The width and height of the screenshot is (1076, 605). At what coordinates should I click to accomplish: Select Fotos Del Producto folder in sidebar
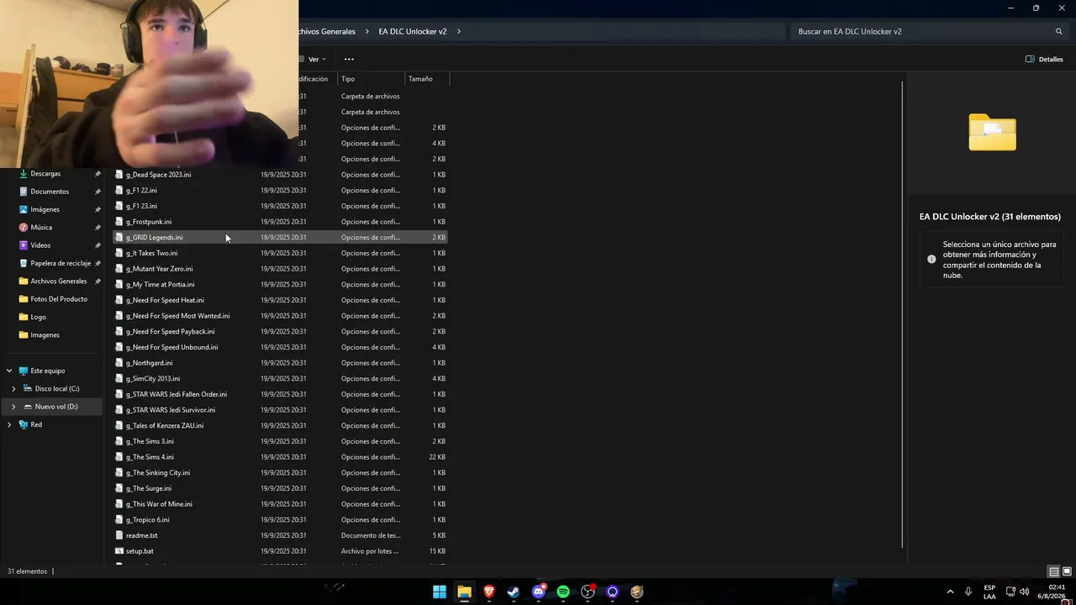[x=58, y=299]
